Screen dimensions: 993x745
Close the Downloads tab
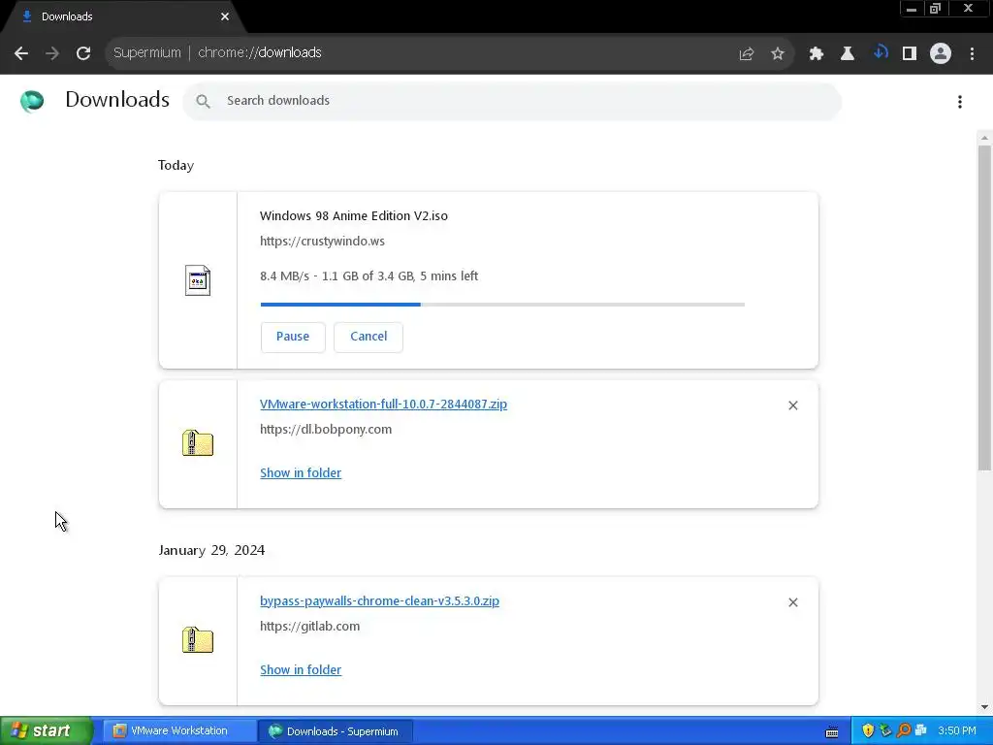[225, 17]
